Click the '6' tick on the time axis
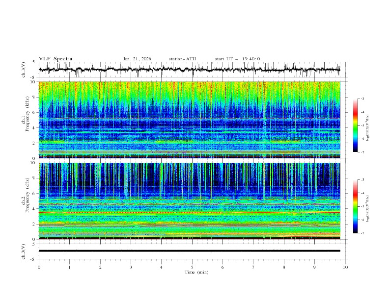This screenshot has height=300, width=389. pos(222,267)
